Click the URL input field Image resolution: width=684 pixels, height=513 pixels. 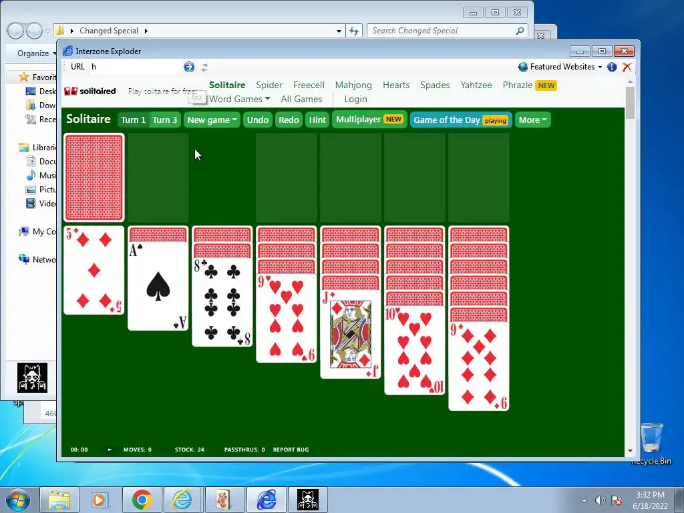tap(135, 67)
